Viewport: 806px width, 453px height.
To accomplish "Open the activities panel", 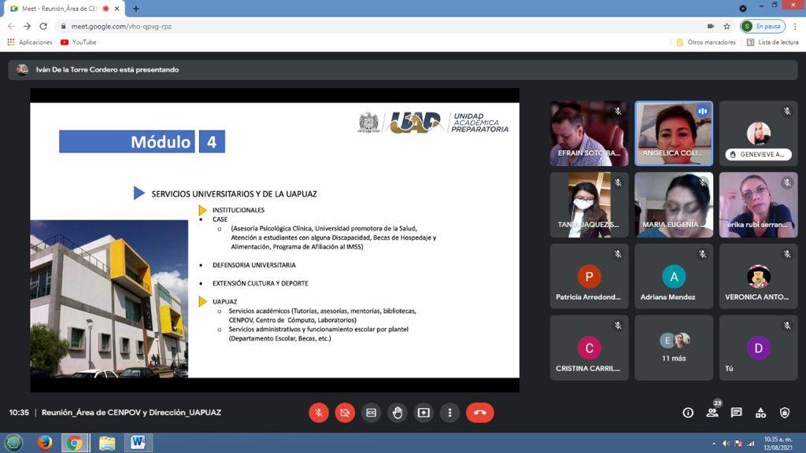I will click(x=760, y=412).
